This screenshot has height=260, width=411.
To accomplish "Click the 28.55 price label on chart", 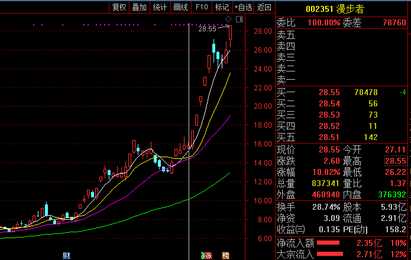I will (208, 28).
